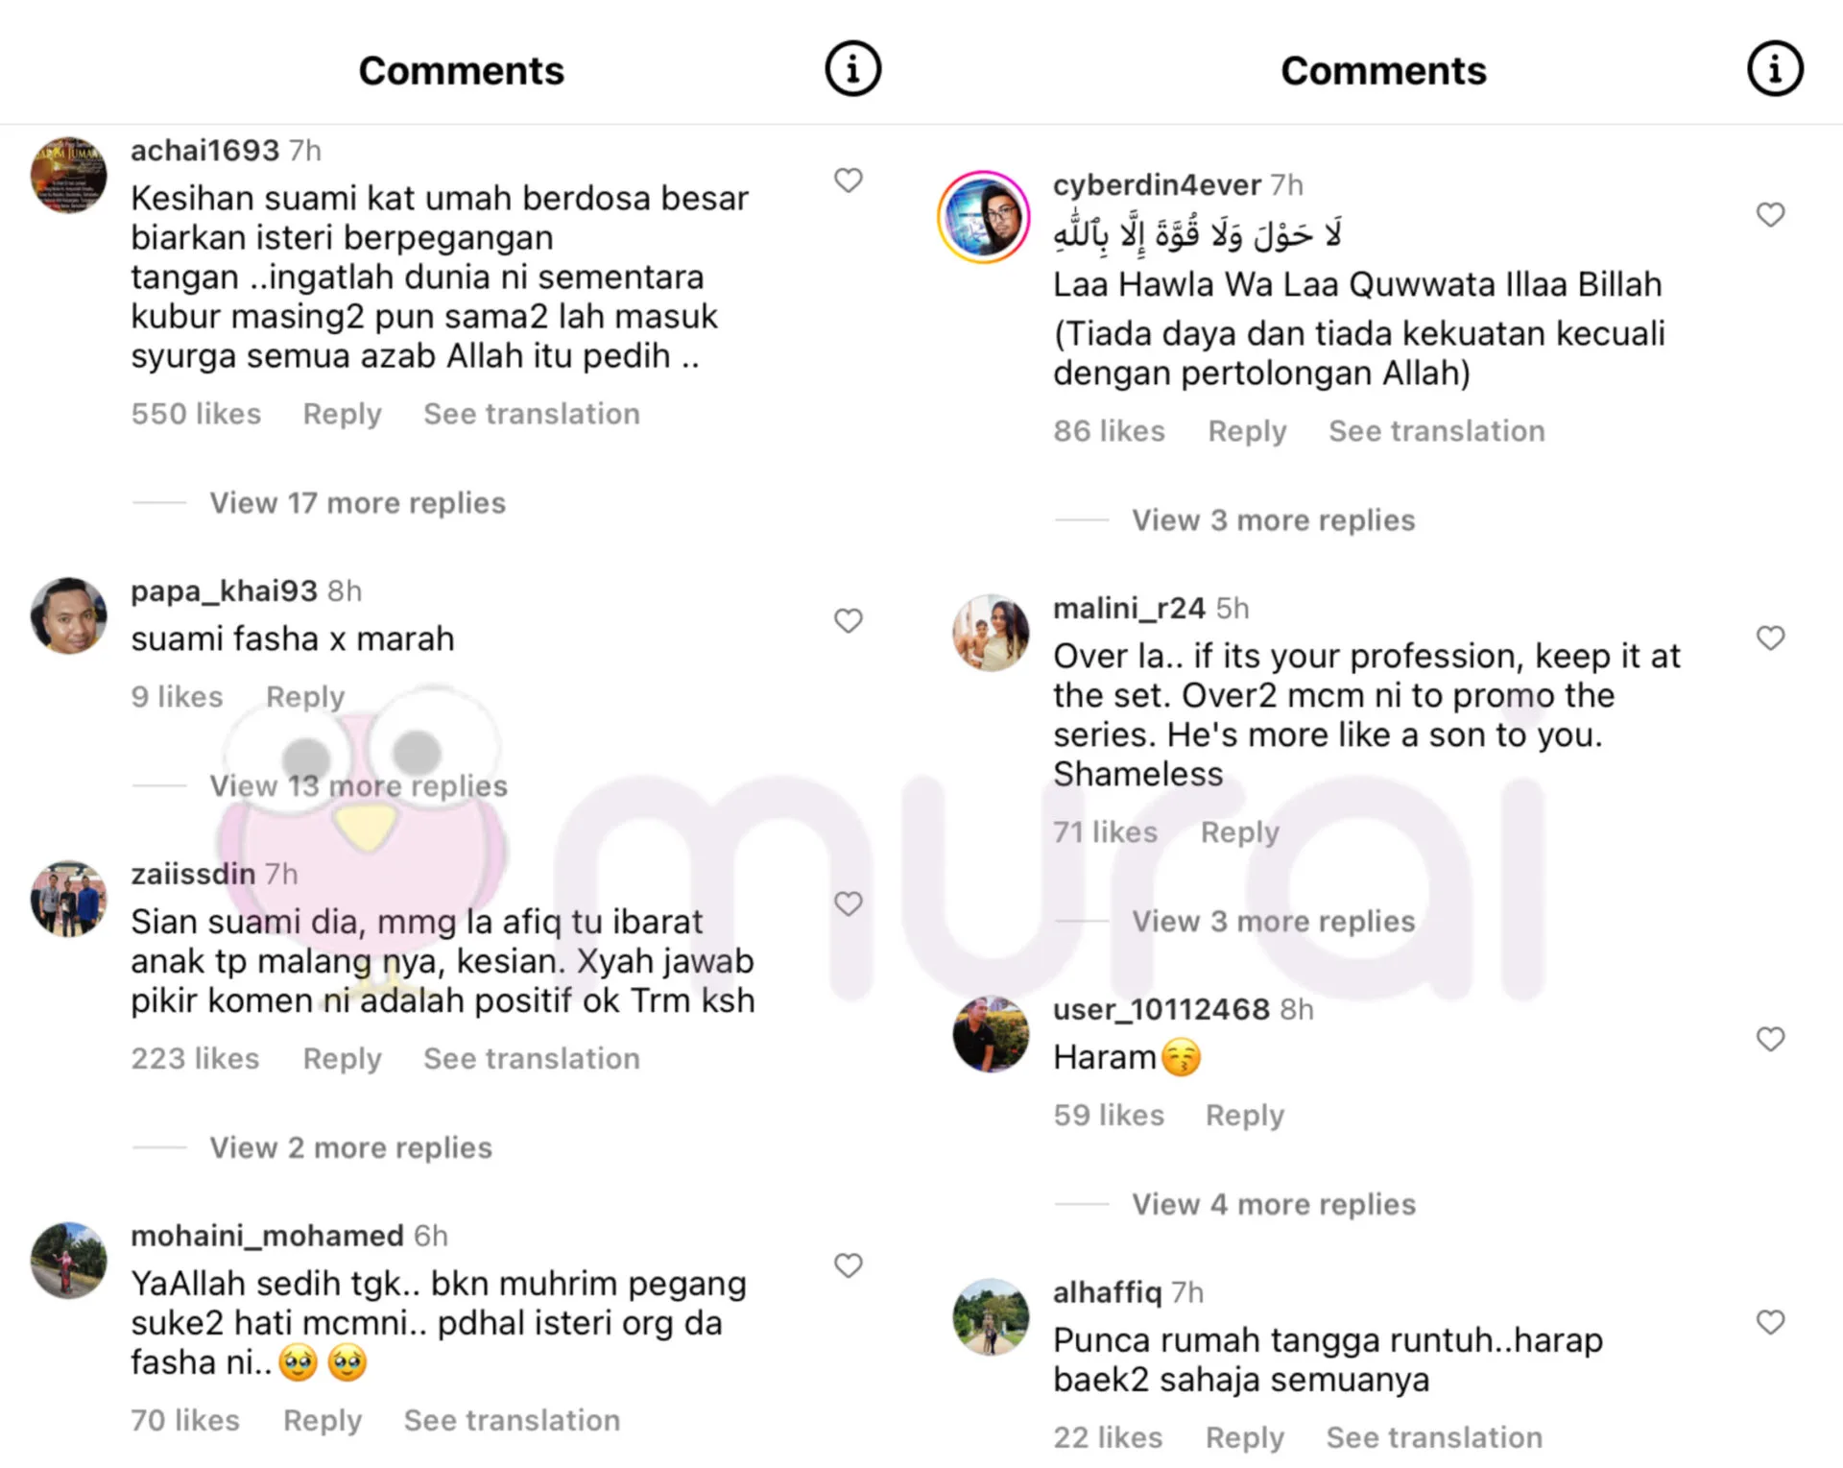
Task: Show View 2 more replies under zaiissdin
Action: 350,1147
